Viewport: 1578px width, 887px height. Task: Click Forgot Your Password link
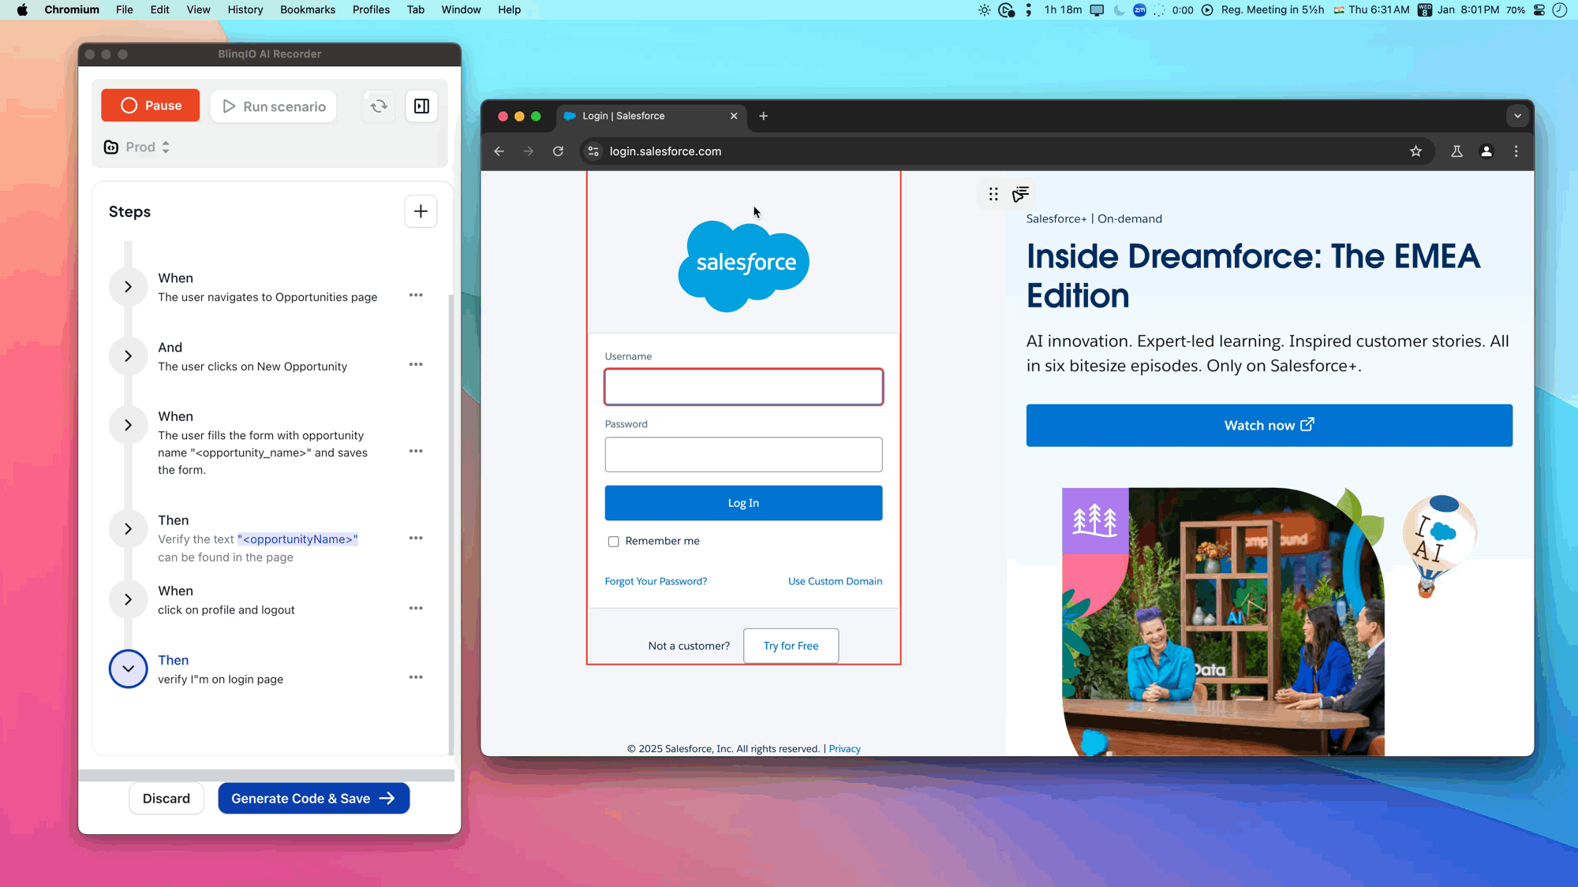[656, 580]
